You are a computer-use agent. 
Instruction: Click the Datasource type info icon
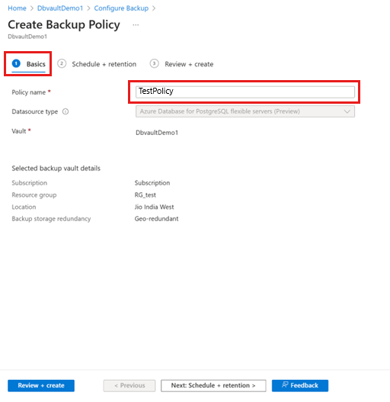point(66,111)
